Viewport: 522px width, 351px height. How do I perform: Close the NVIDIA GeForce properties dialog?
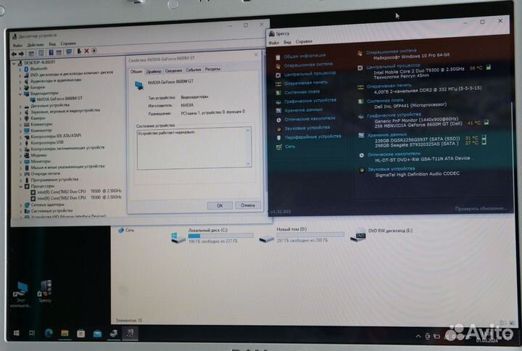(x=256, y=54)
